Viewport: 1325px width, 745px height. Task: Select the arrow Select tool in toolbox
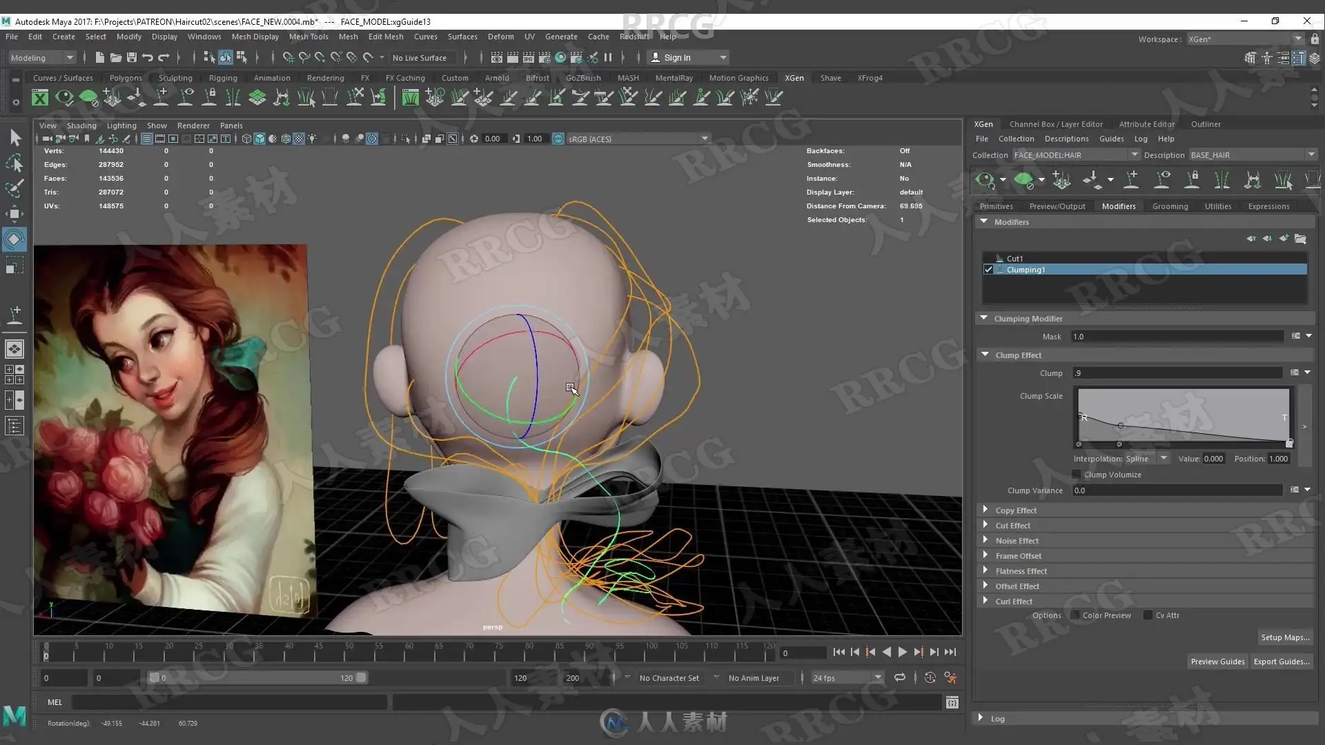(x=15, y=137)
